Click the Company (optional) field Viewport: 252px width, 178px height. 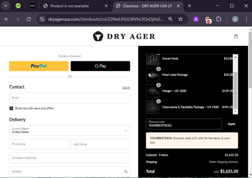(x=70, y=158)
